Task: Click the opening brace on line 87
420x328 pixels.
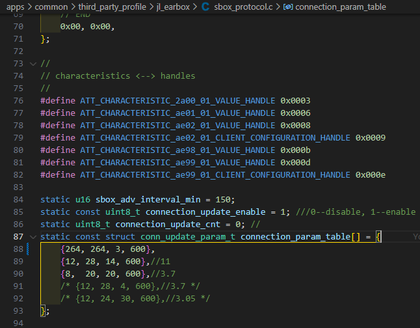Action: click(x=378, y=237)
